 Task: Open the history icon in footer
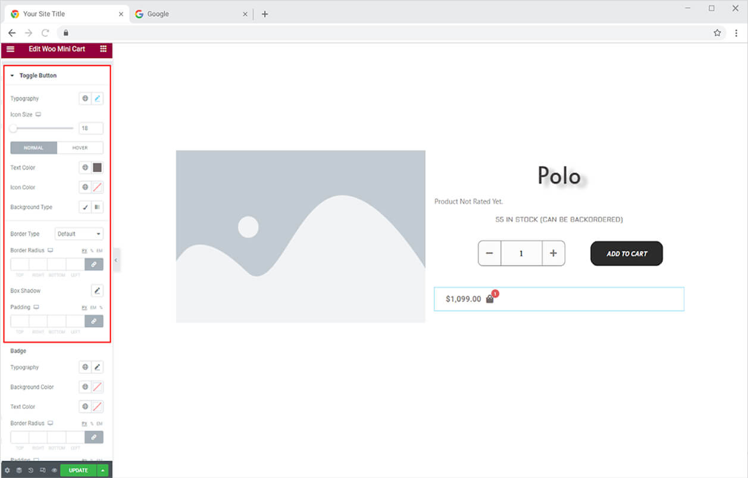pyautogui.click(x=30, y=470)
